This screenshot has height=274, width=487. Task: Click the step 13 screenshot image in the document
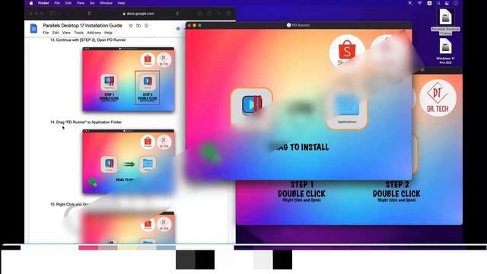coord(129,79)
